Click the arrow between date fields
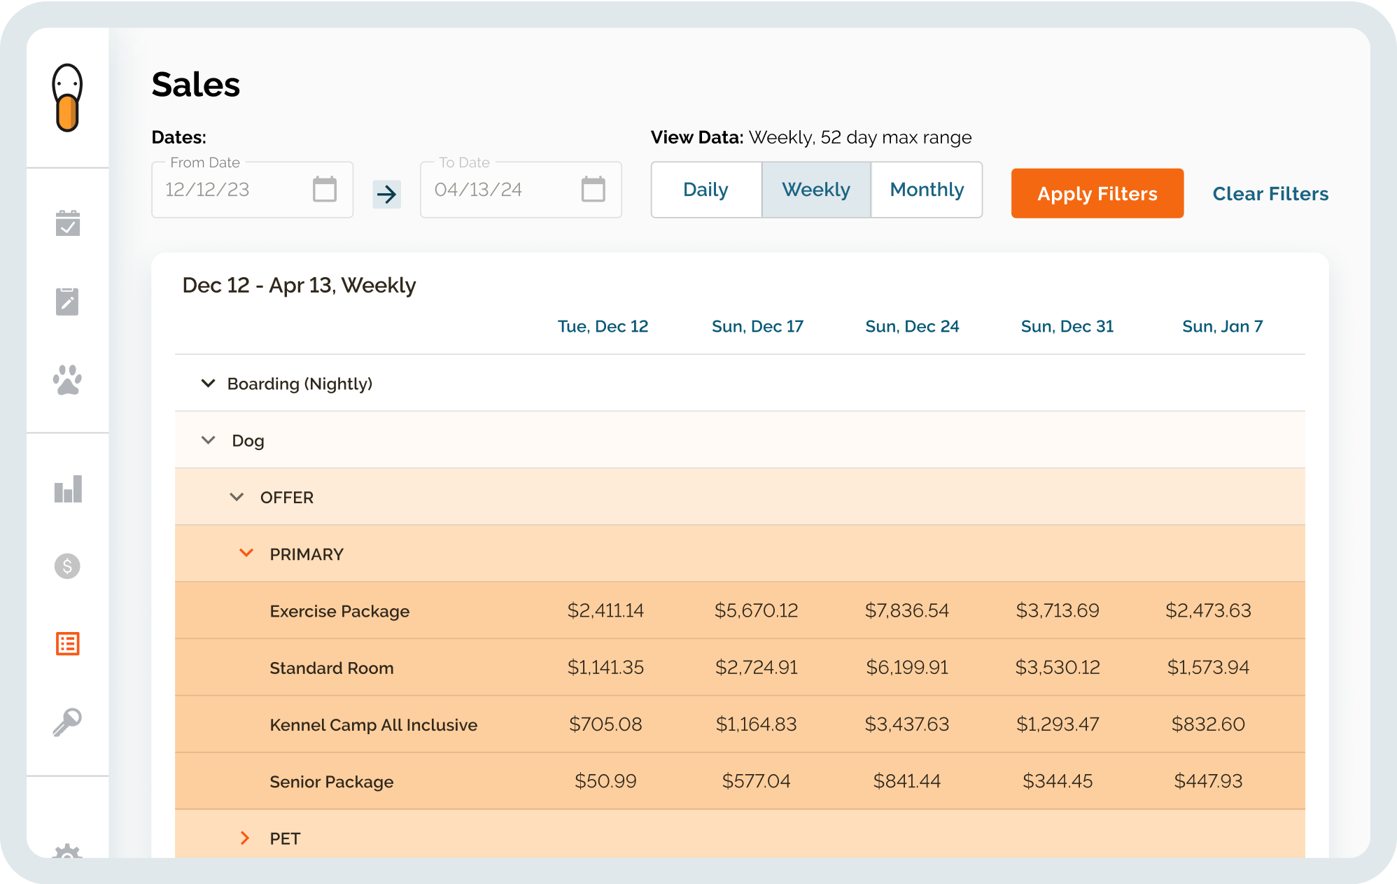Viewport: 1397px width, 884px height. coord(386,194)
